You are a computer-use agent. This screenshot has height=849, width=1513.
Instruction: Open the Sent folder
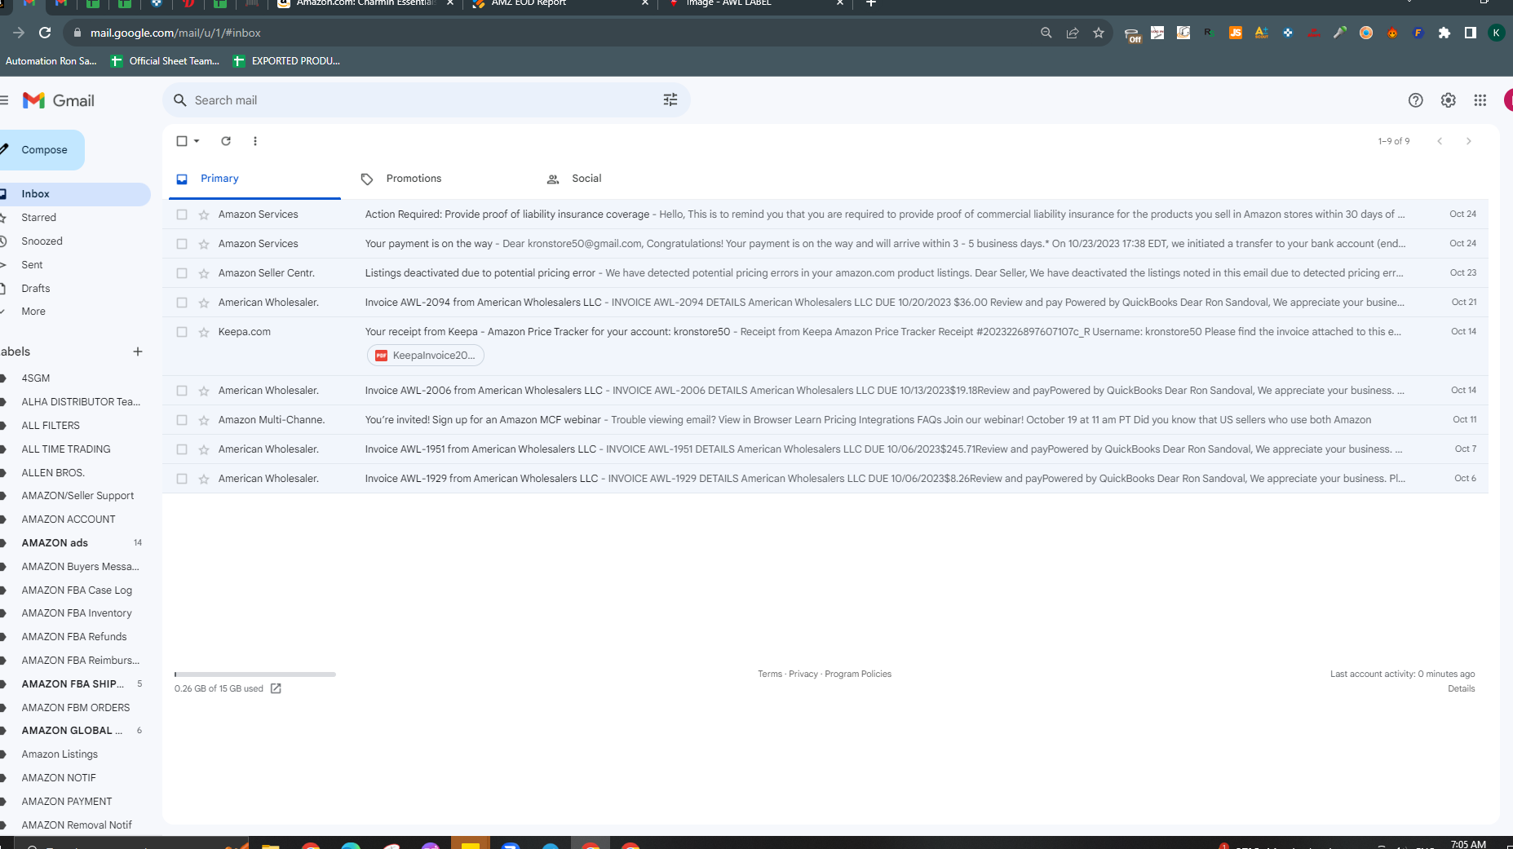33,265
